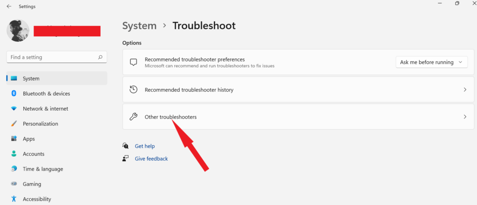Screen dimensions: 477x205
Task: Open Other troubleshooters
Action: (298, 117)
